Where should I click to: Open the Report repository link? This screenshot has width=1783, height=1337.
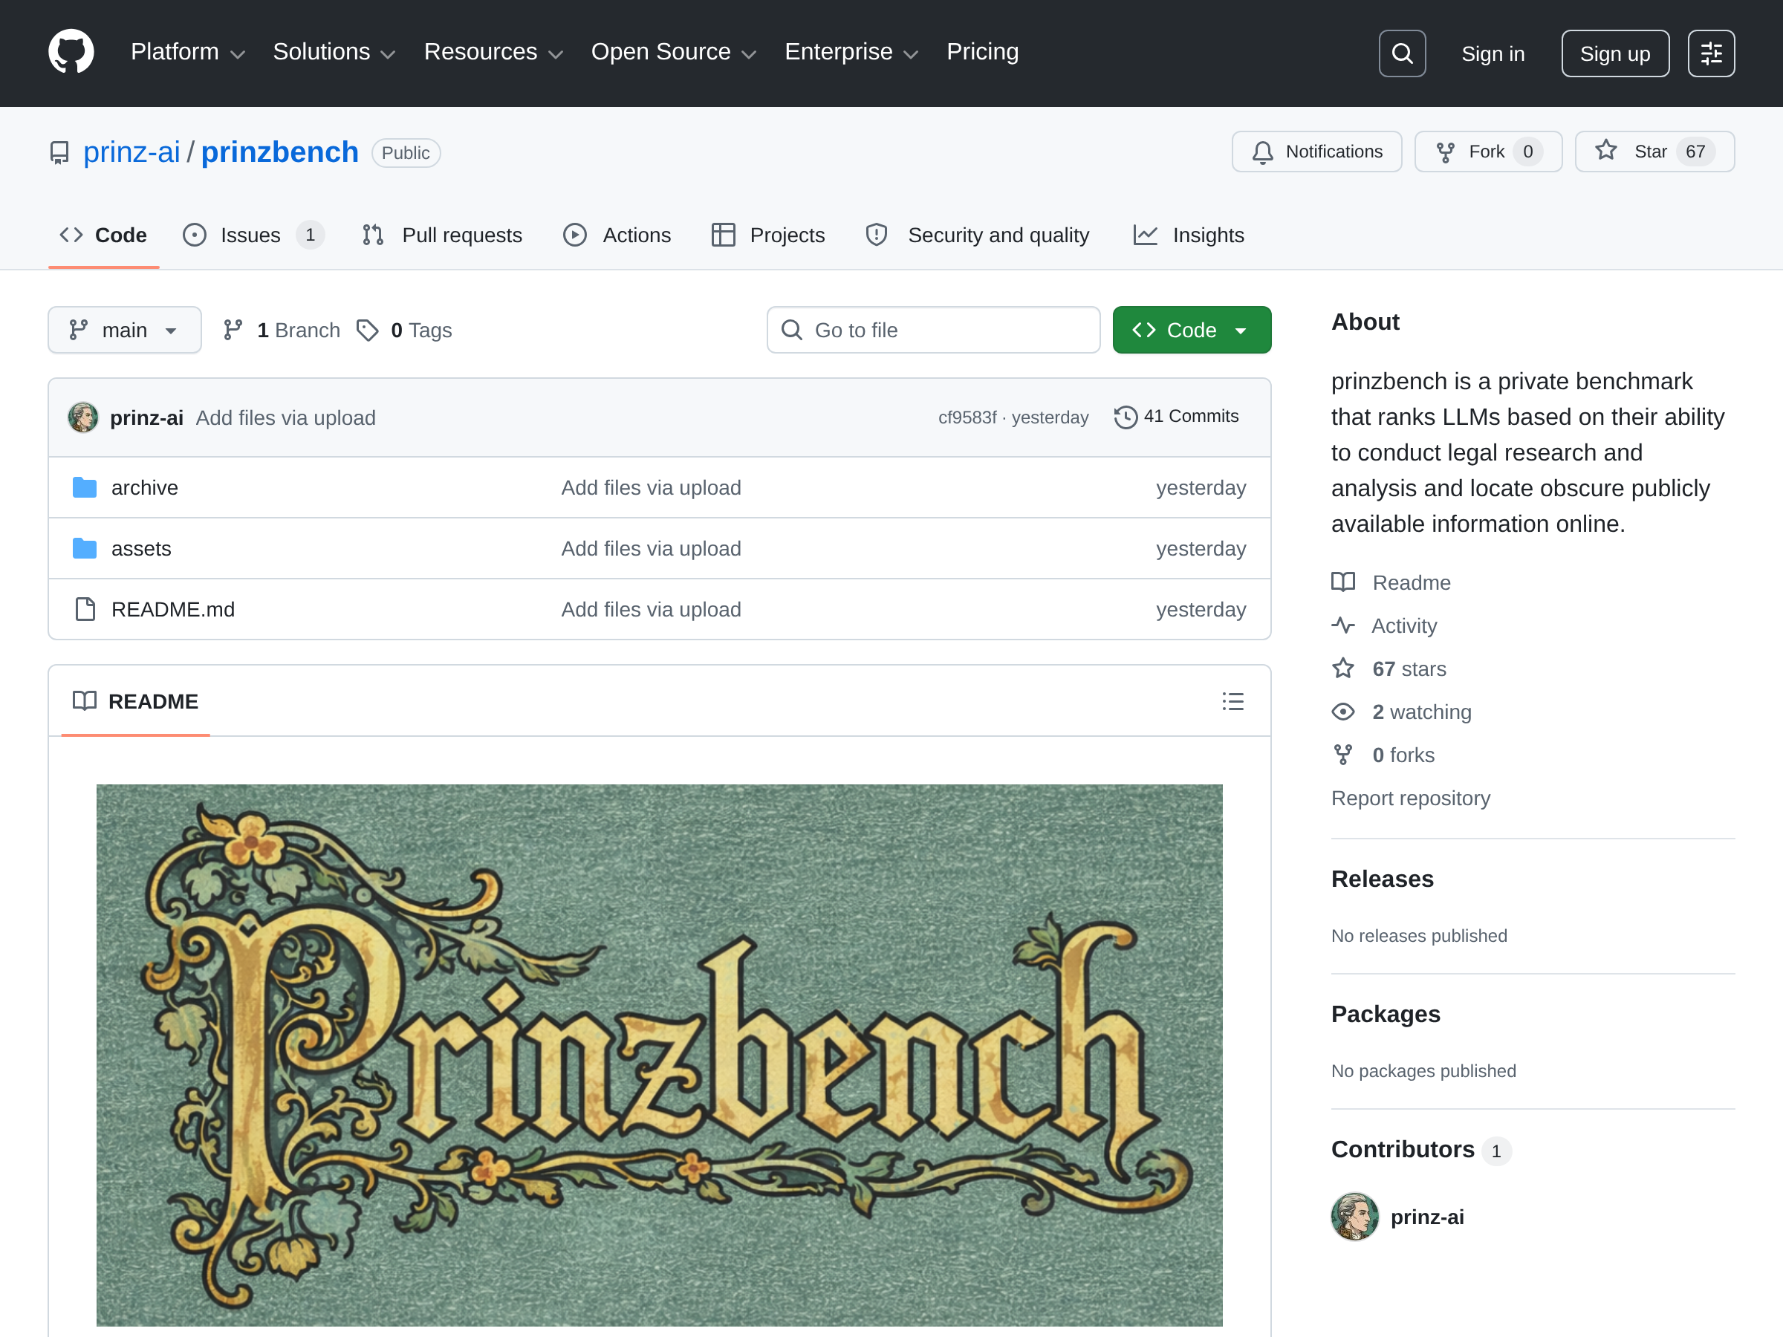click(1410, 798)
